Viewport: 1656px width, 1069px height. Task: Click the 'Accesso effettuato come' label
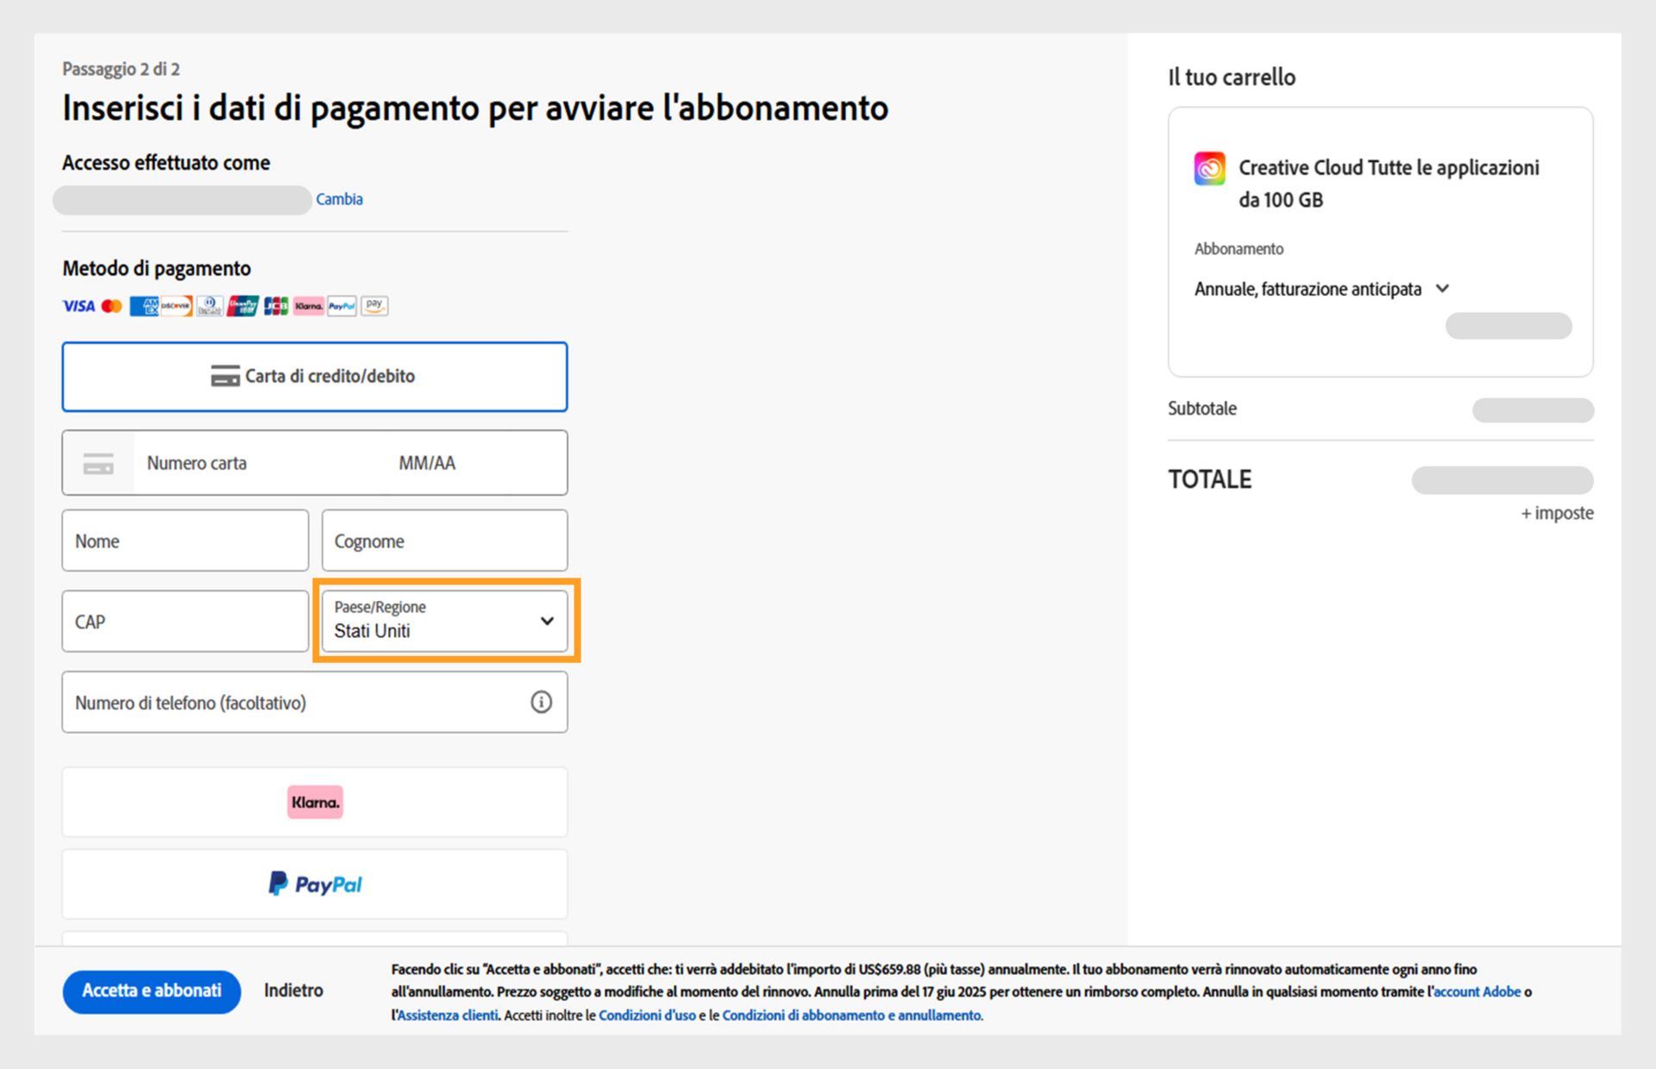166,163
